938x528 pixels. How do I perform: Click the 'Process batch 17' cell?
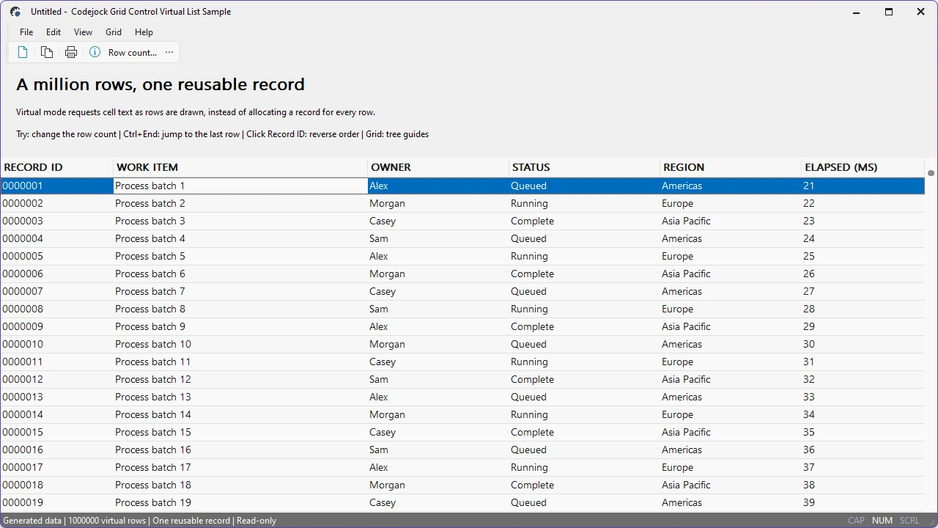coord(240,467)
